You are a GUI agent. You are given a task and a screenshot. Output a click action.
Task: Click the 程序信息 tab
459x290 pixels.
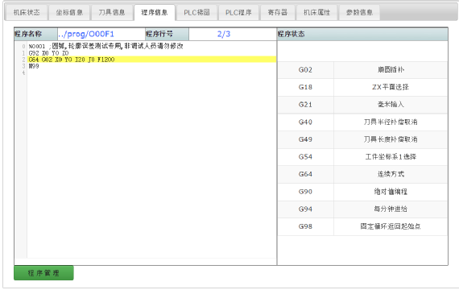155,13
